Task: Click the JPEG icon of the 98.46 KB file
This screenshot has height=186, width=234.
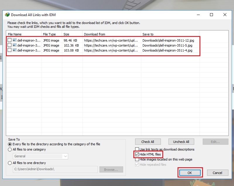Action: click(15, 40)
